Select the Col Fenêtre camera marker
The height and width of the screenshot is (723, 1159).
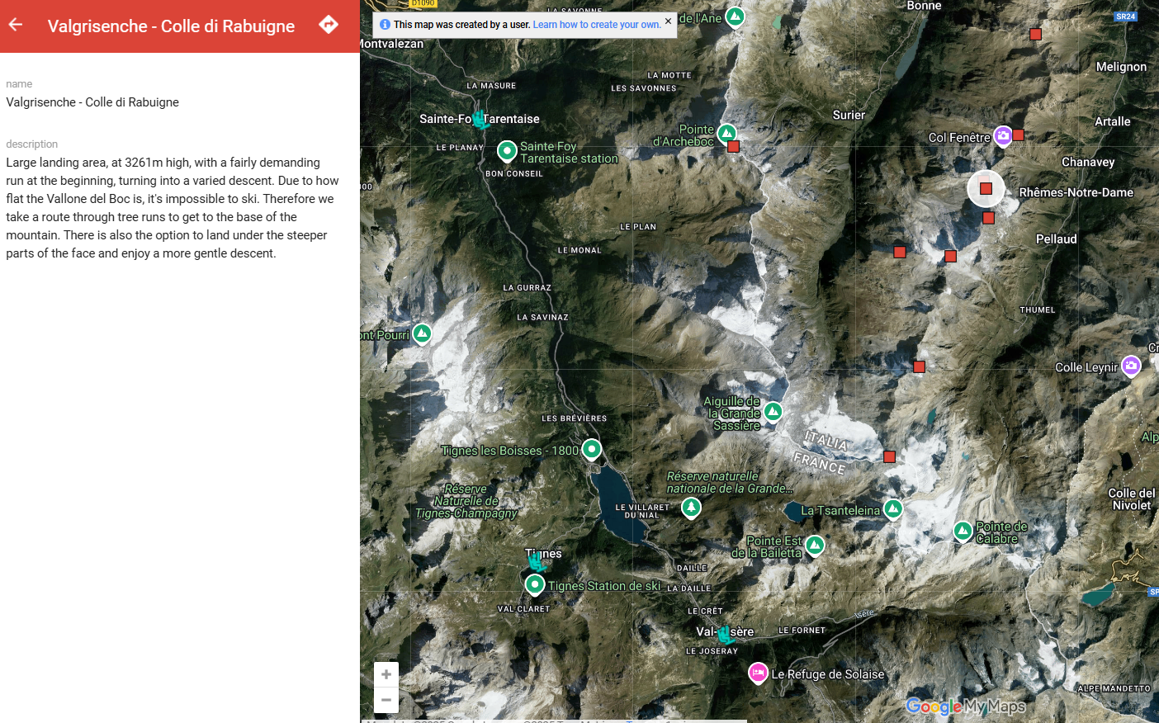(x=1003, y=135)
